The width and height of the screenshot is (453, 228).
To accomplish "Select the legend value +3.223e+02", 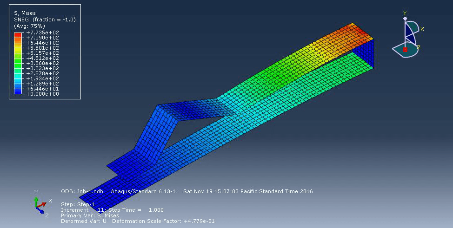I will [x=42, y=68].
